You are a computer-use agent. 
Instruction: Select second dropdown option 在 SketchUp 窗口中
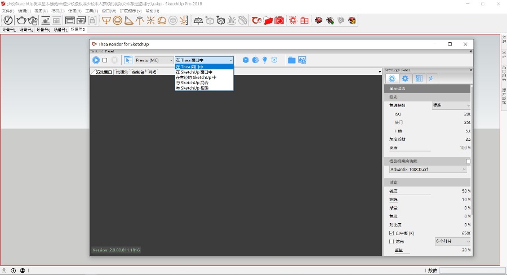pos(204,72)
